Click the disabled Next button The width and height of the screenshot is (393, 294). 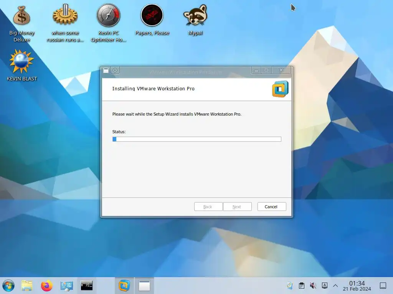coord(237,206)
